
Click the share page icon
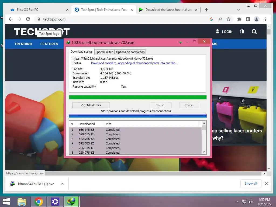point(220,19)
